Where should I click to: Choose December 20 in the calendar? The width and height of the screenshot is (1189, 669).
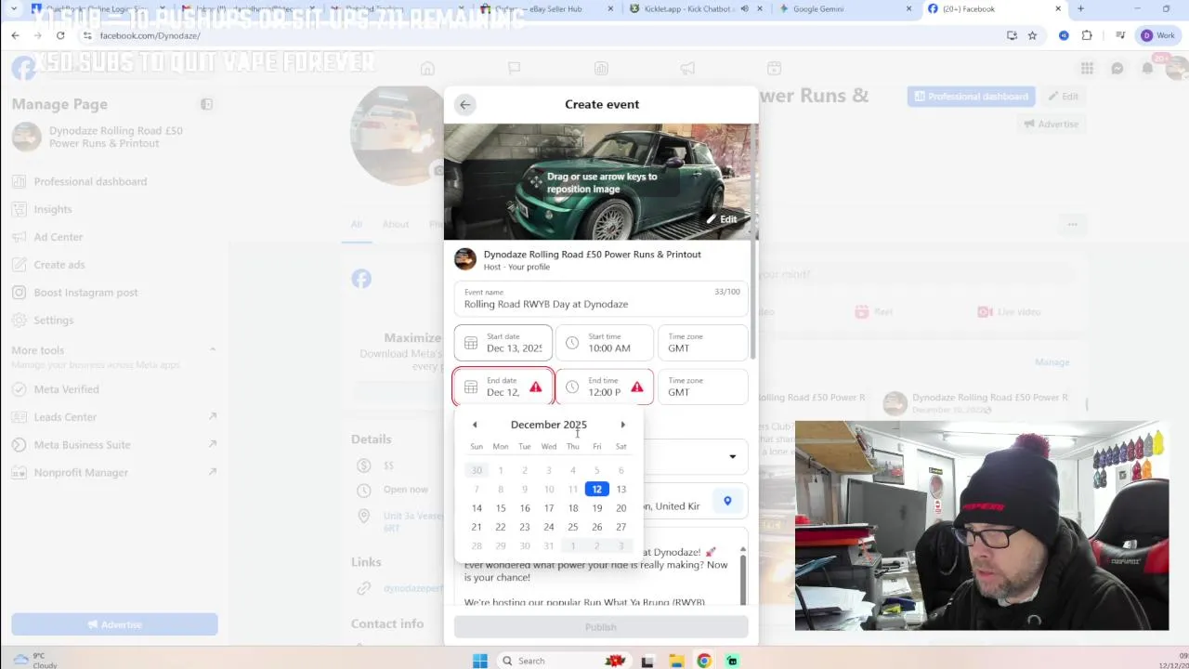tap(621, 508)
